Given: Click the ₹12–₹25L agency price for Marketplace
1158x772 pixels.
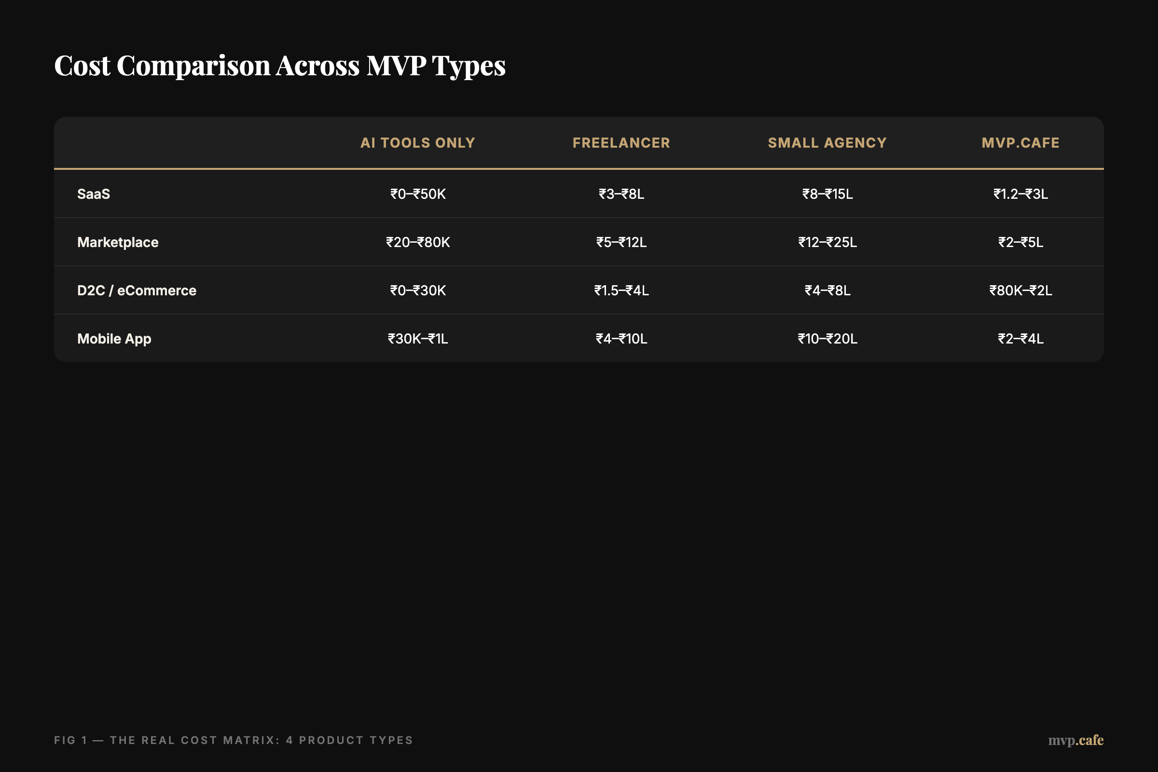Looking at the screenshot, I should (827, 242).
